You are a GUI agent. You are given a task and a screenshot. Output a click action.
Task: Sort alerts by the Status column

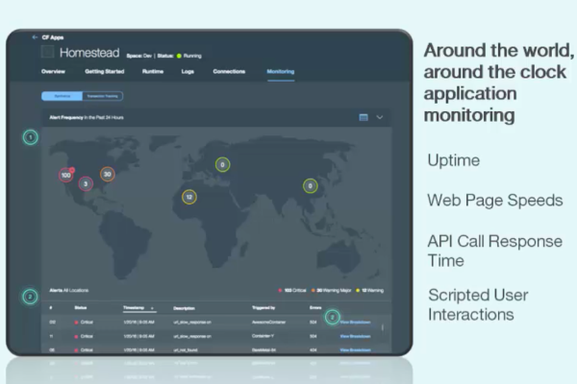[81, 307]
